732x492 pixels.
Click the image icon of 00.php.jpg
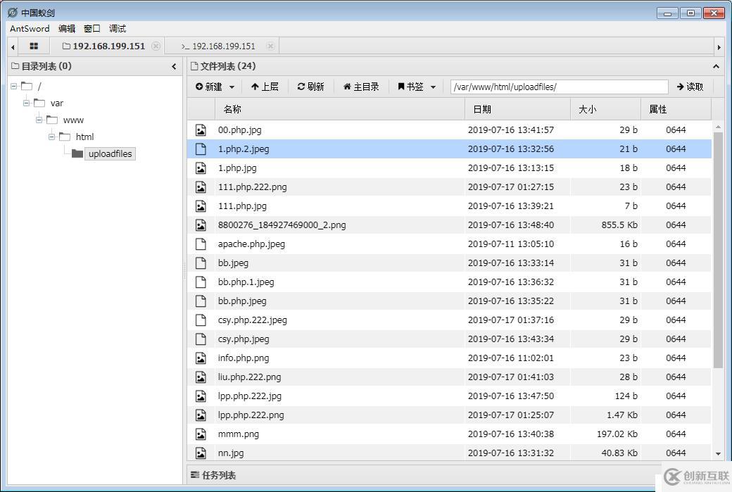tap(201, 130)
